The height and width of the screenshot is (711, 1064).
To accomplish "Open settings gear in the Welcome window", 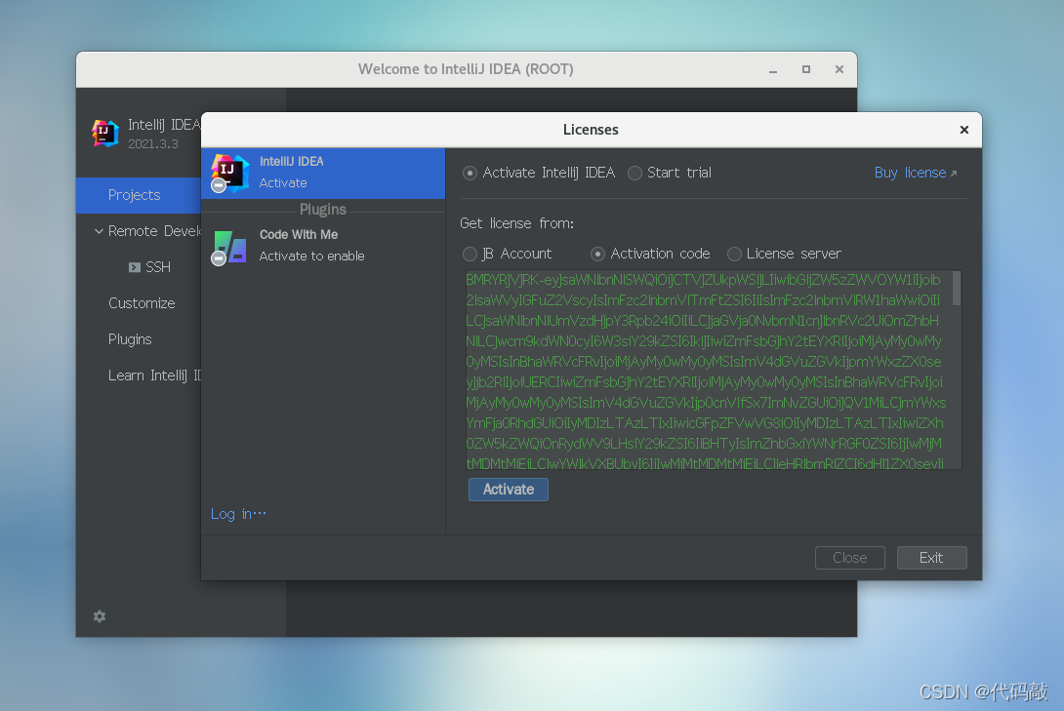I will pyautogui.click(x=100, y=616).
